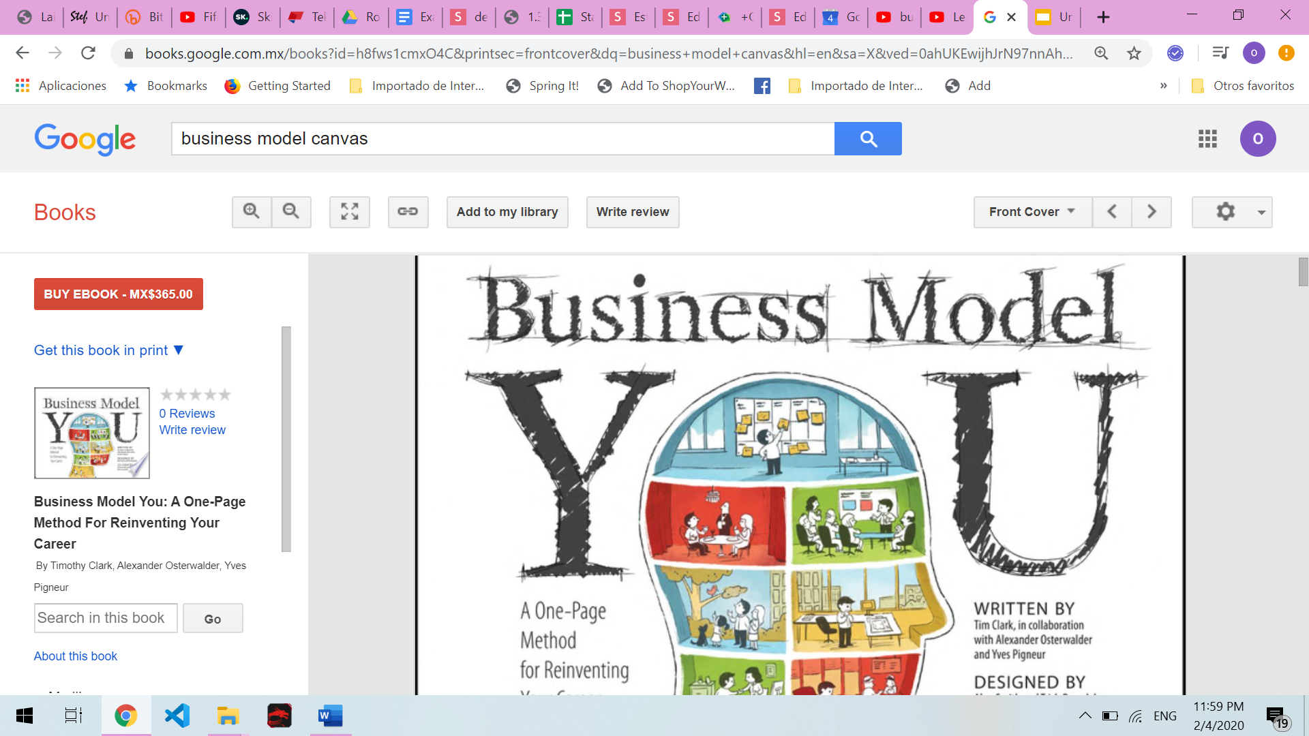Click the zoom out magnifier icon
This screenshot has width=1309, height=736.
click(x=291, y=212)
